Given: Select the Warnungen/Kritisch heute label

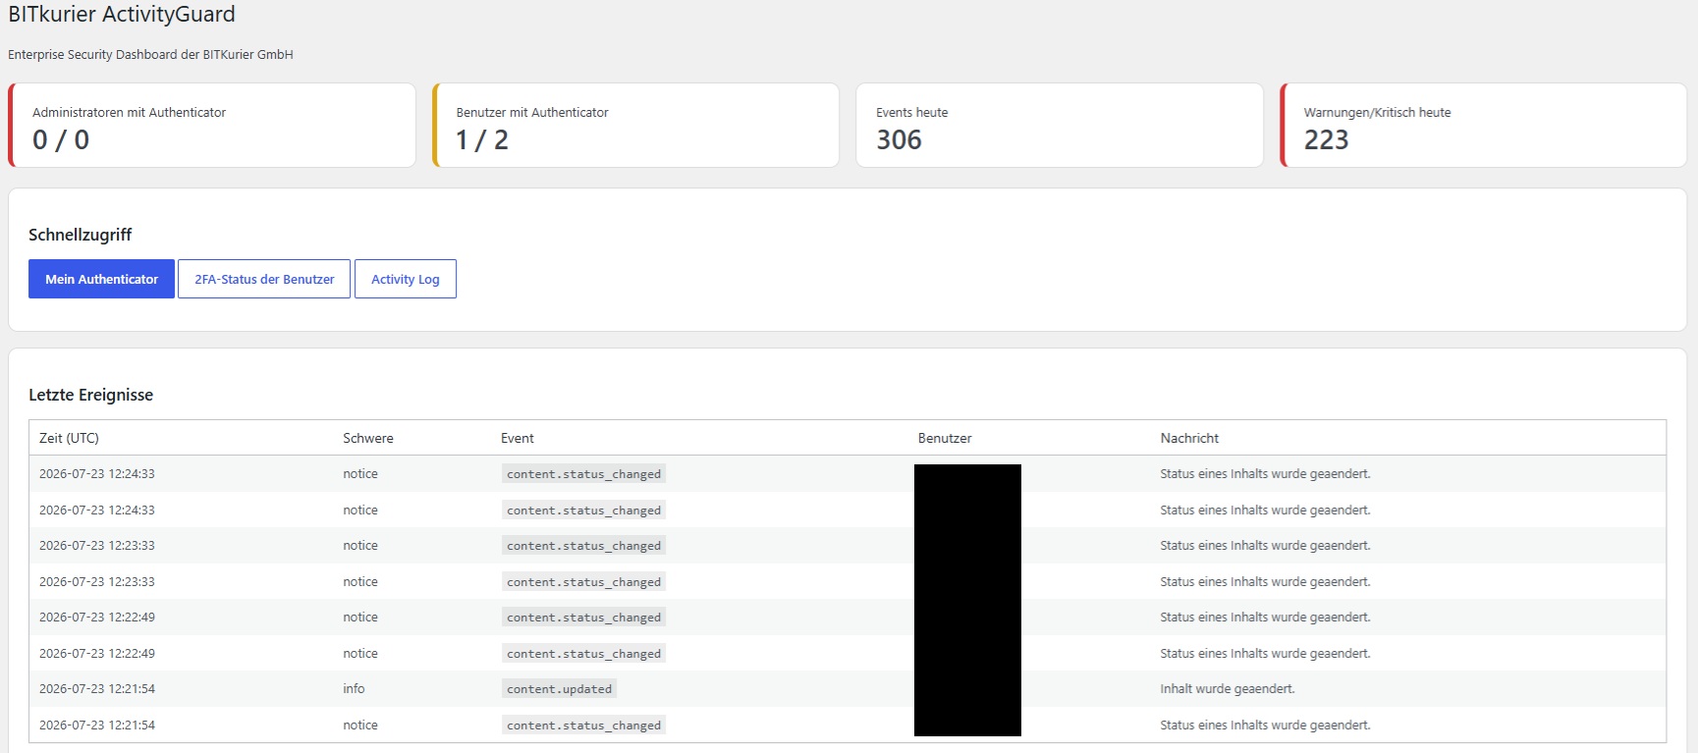Looking at the screenshot, I should click(x=1377, y=113).
